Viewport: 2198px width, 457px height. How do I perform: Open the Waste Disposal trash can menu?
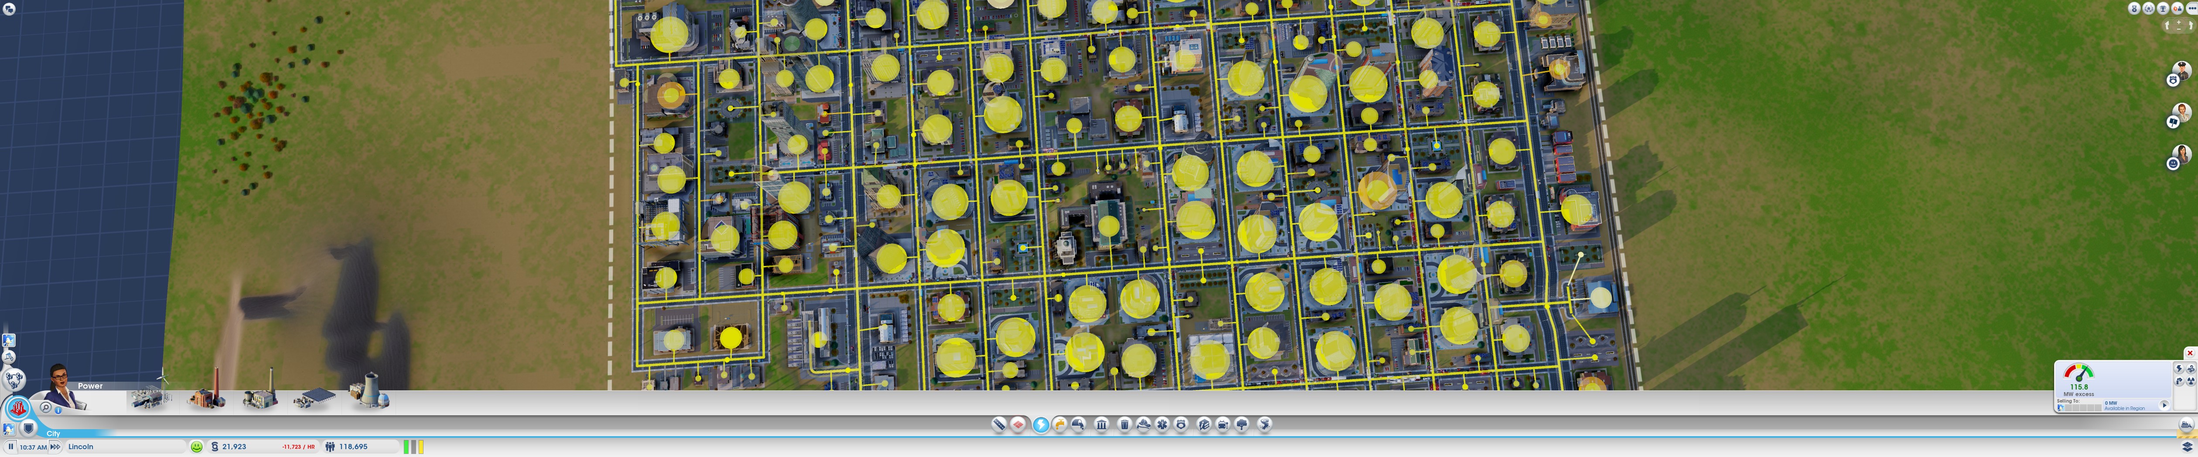pyautogui.click(x=1125, y=424)
